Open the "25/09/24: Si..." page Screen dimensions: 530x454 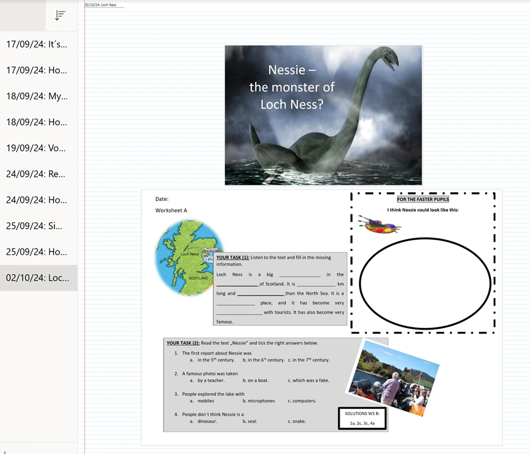pyautogui.click(x=37, y=226)
